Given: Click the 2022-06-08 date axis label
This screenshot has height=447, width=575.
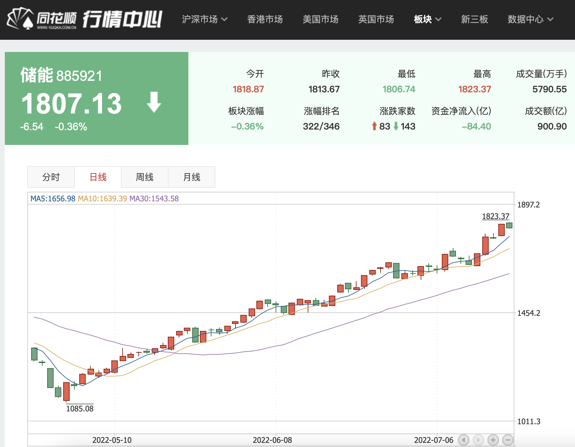Looking at the screenshot, I should pyautogui.click(x=272, y=440).
